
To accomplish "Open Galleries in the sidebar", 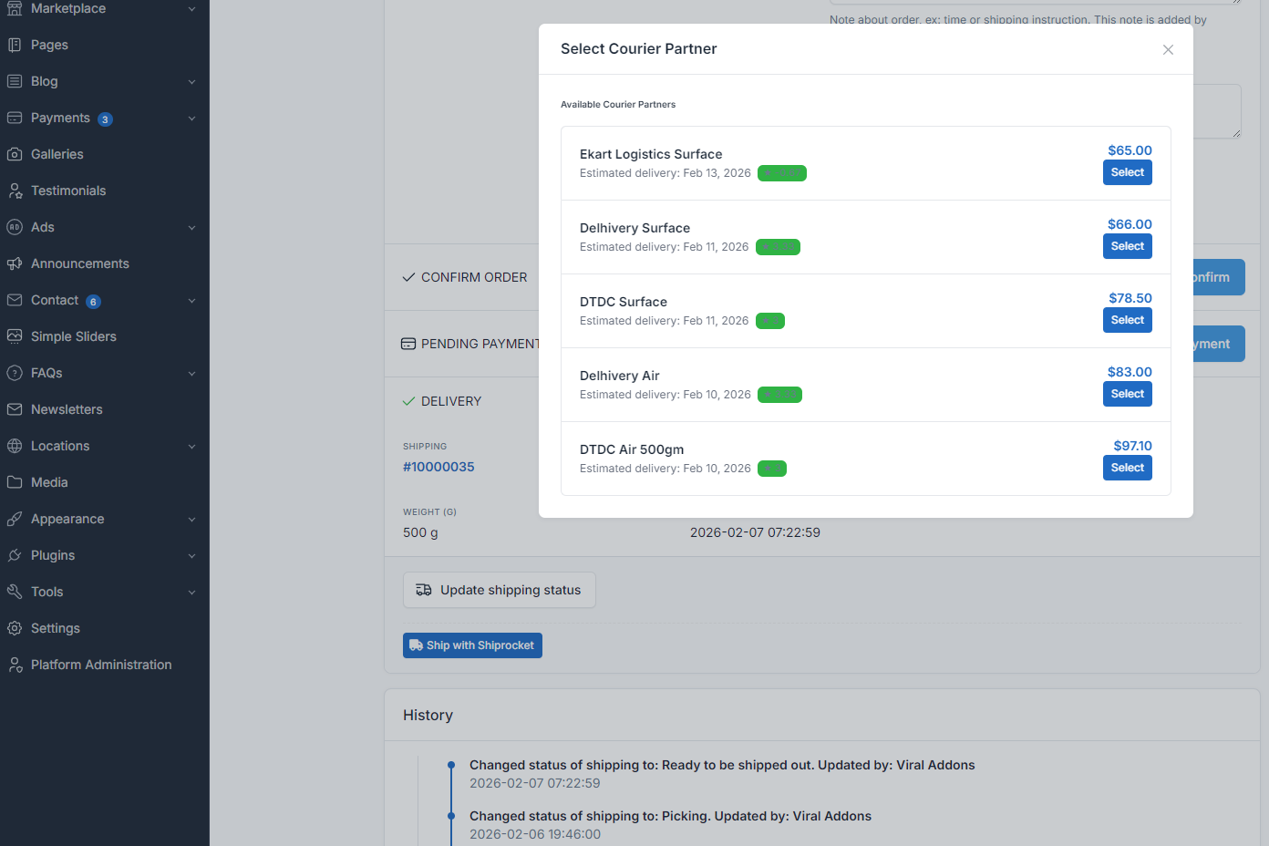I will click(57, 154).
